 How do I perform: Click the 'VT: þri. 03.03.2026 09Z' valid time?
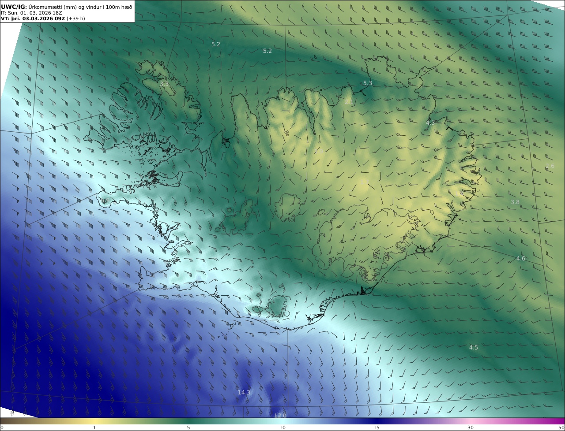[x=33, y=19]
